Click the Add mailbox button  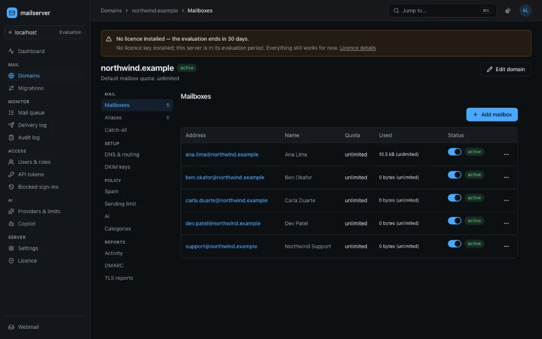(492, 115)
